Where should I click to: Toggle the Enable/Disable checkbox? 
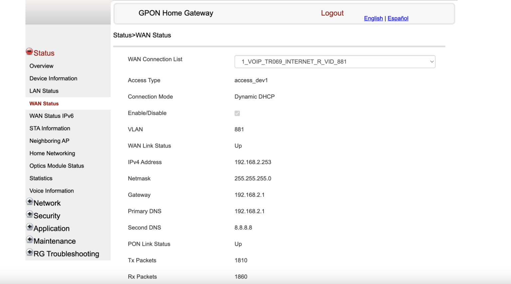237,113
